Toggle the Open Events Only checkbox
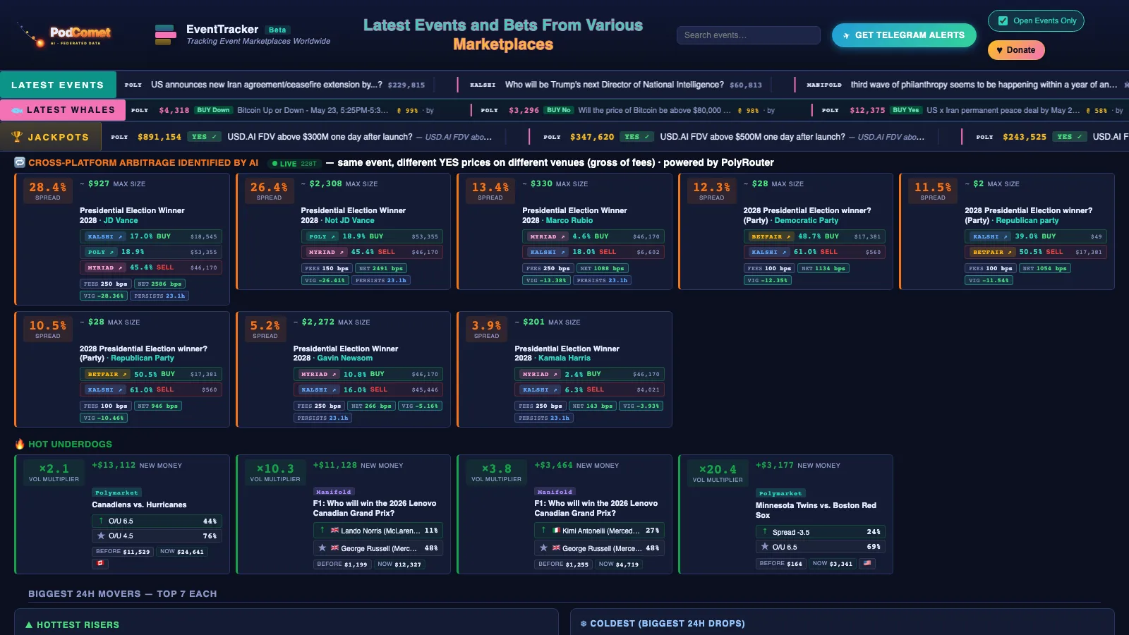Image resolution: width=1129 pixels, height=635 pixels. (1003, 20)
